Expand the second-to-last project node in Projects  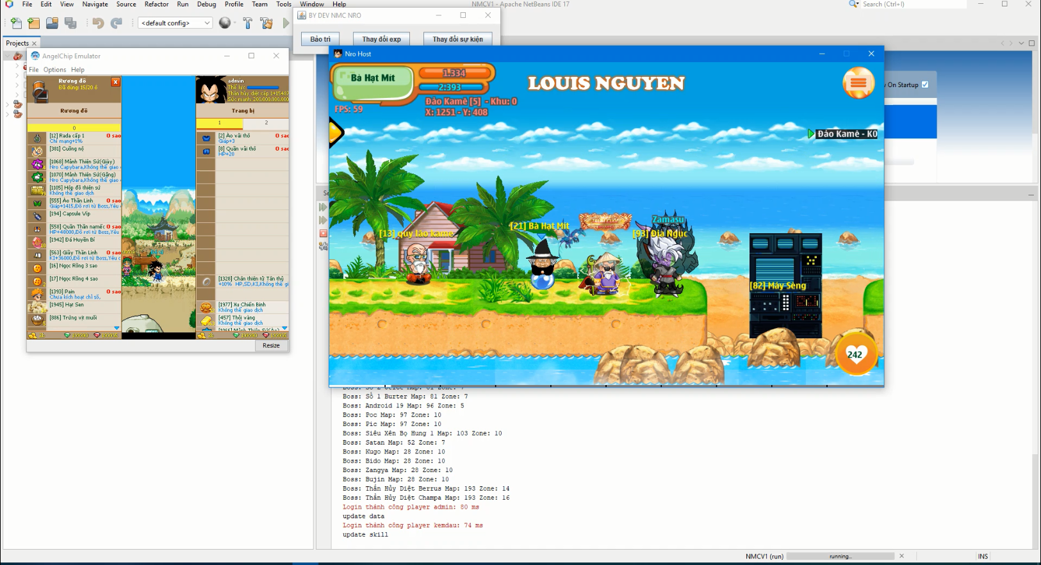[x=8, y=104]
